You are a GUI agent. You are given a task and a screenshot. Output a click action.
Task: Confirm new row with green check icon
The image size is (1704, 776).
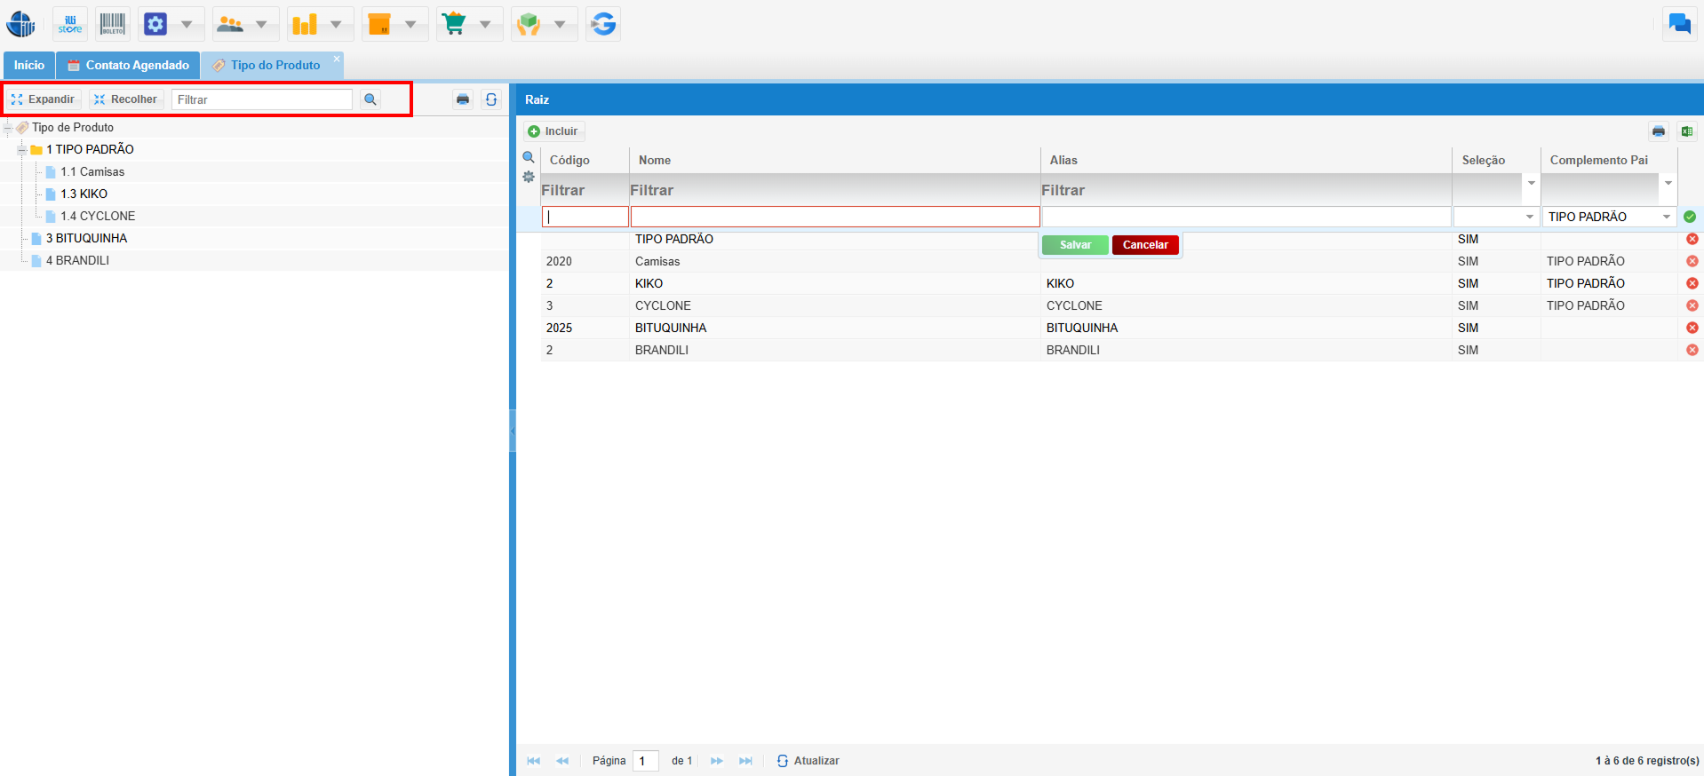(1690, 217)
